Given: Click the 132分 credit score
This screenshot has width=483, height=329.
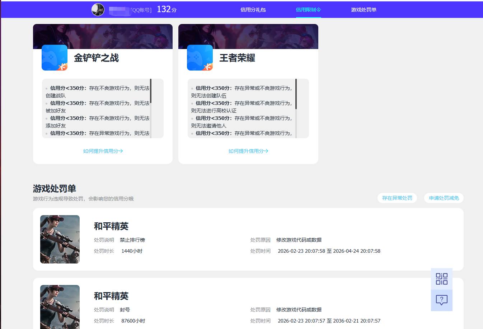Looking at the screenshot, I should (167, 9).
